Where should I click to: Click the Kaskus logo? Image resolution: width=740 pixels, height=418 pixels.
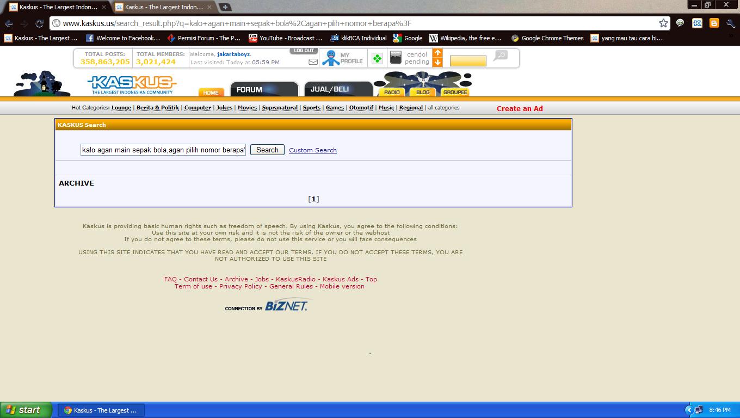pyautogui.click(x=132, y=84)
